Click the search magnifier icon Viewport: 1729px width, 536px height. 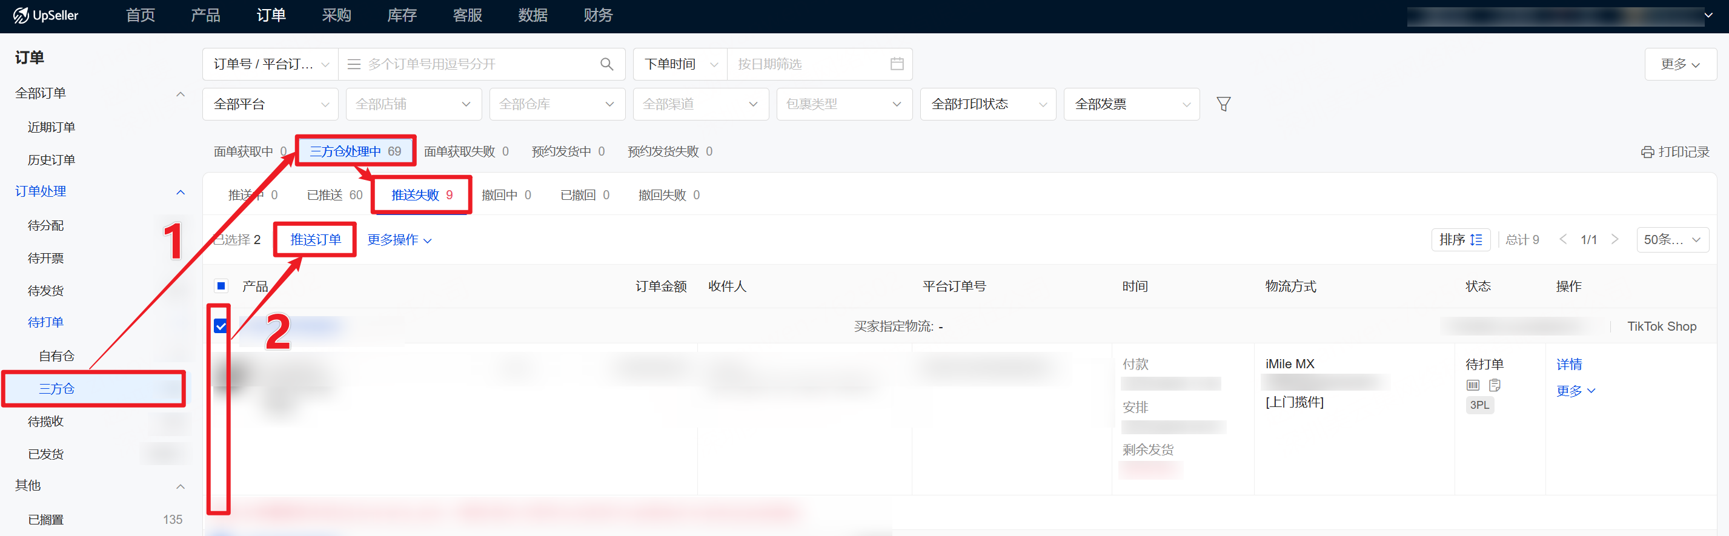pos(606,64)
